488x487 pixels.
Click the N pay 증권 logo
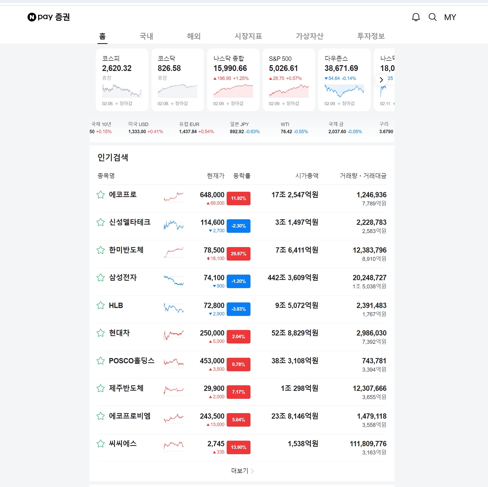point(49,17)
